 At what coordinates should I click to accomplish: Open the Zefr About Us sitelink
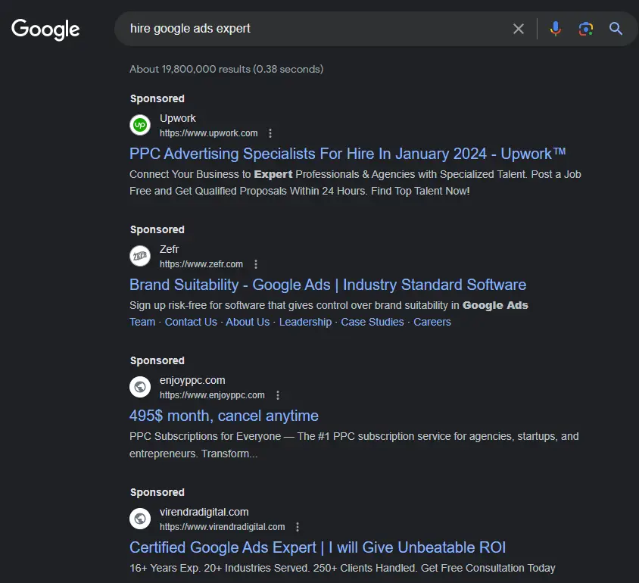(248, 322)
